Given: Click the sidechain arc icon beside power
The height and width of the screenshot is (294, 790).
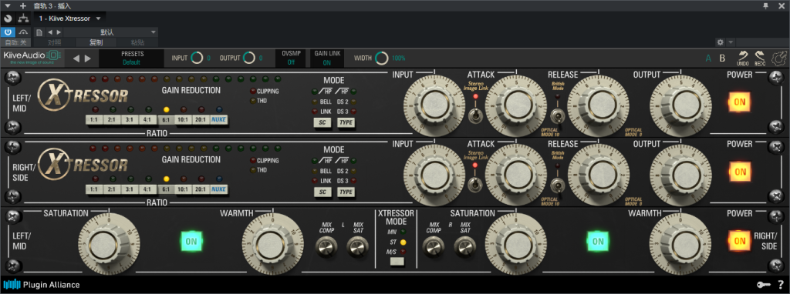Looking at the screenshot, I should click(23, 32).
